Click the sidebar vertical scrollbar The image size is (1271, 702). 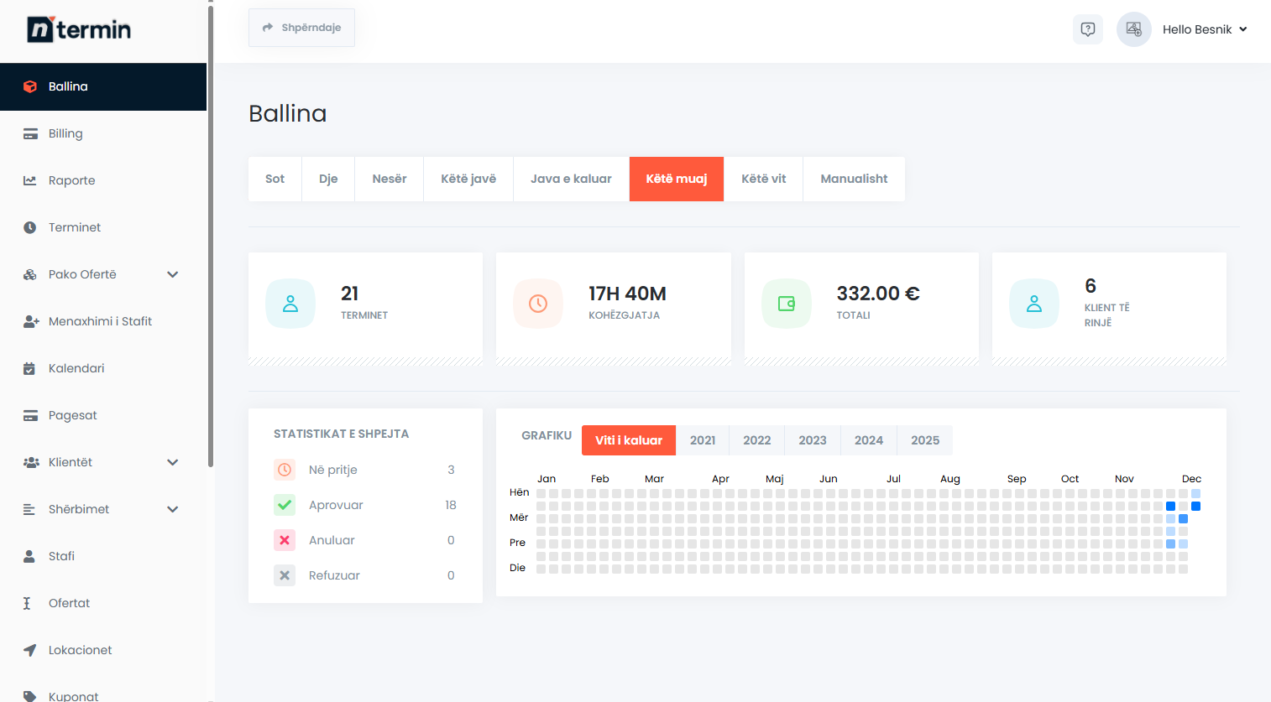coord(211,235)
